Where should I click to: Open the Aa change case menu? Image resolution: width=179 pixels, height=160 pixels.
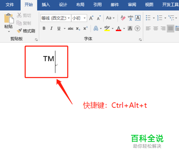click(110, 18)
